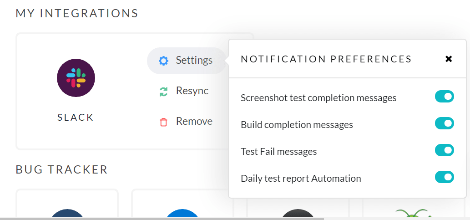This screenshot has height=220, width=470.
Task: Click the SLACK integration name label
Action: [76, 118]
